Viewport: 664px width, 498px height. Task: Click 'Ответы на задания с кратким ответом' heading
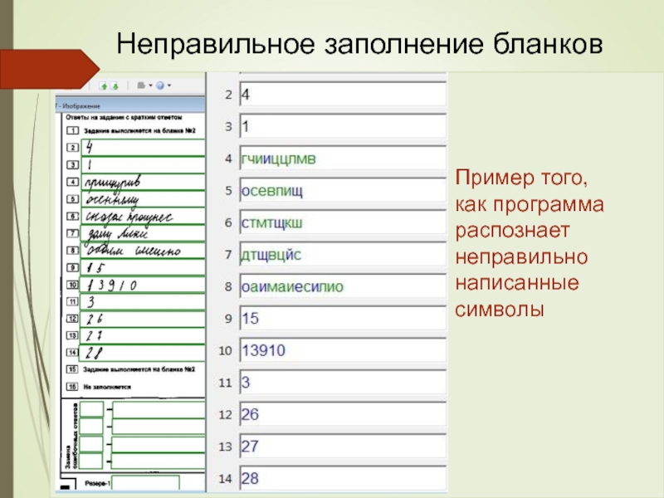[124, 117]
